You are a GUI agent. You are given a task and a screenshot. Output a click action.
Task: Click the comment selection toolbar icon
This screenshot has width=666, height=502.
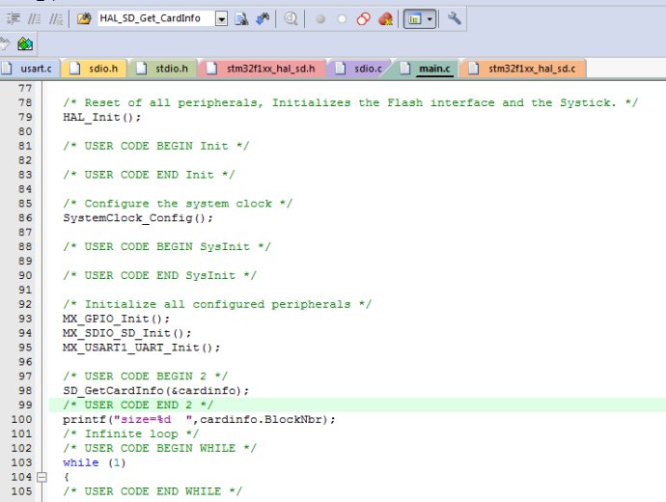[x=35, y=18]
